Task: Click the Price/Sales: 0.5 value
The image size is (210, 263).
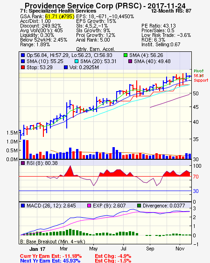Action: point(158,30)
